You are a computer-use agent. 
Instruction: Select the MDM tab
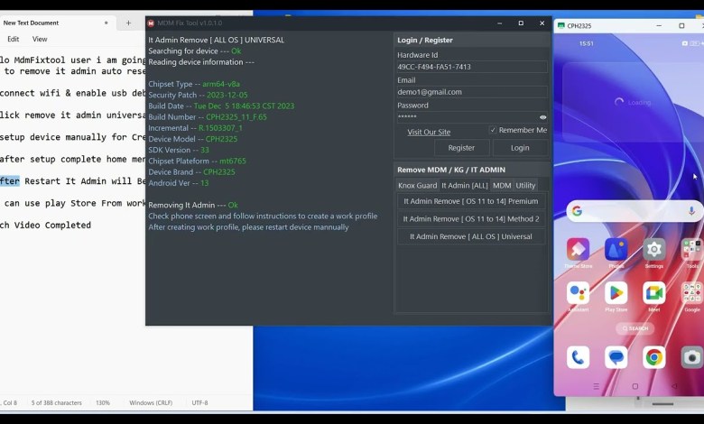(501, 185)
